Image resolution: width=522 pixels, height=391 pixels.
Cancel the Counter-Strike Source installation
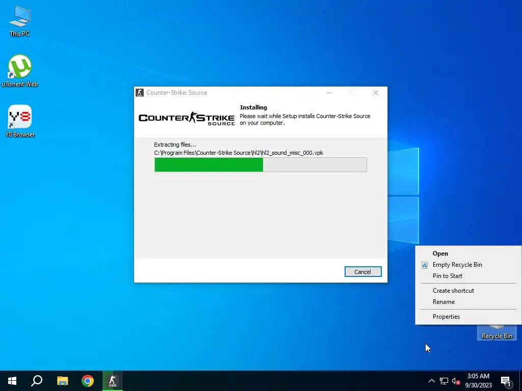coord(363,272)
